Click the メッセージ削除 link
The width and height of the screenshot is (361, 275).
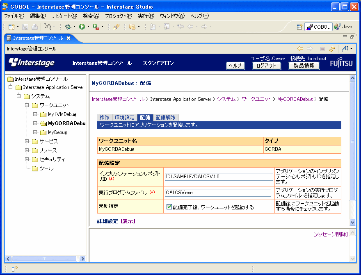(x=331, y=234)
